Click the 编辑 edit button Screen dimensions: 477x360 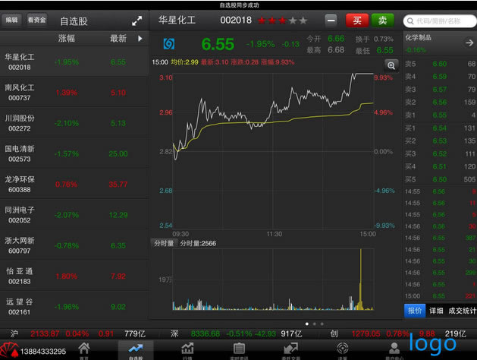pos(11,21)
